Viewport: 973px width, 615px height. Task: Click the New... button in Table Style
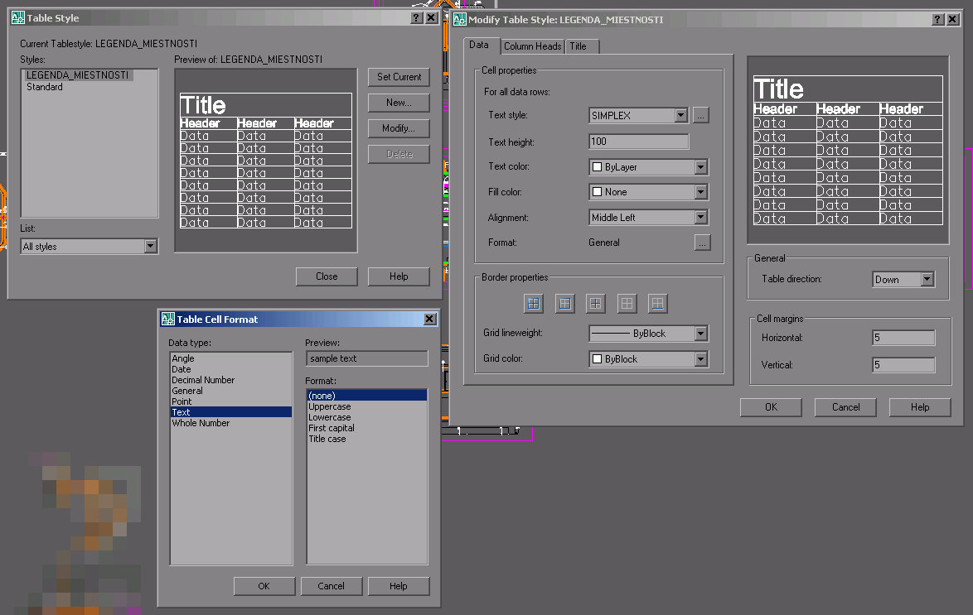[399, 103]
